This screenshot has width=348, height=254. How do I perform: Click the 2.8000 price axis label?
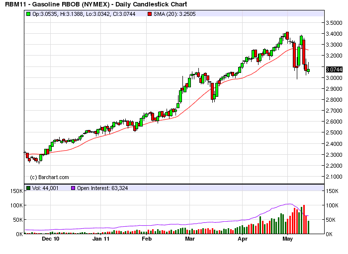[x=334, y=100]
